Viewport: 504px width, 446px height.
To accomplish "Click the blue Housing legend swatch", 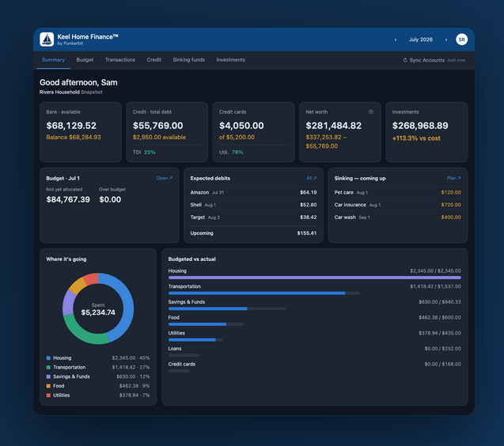I will click(48, 358).
